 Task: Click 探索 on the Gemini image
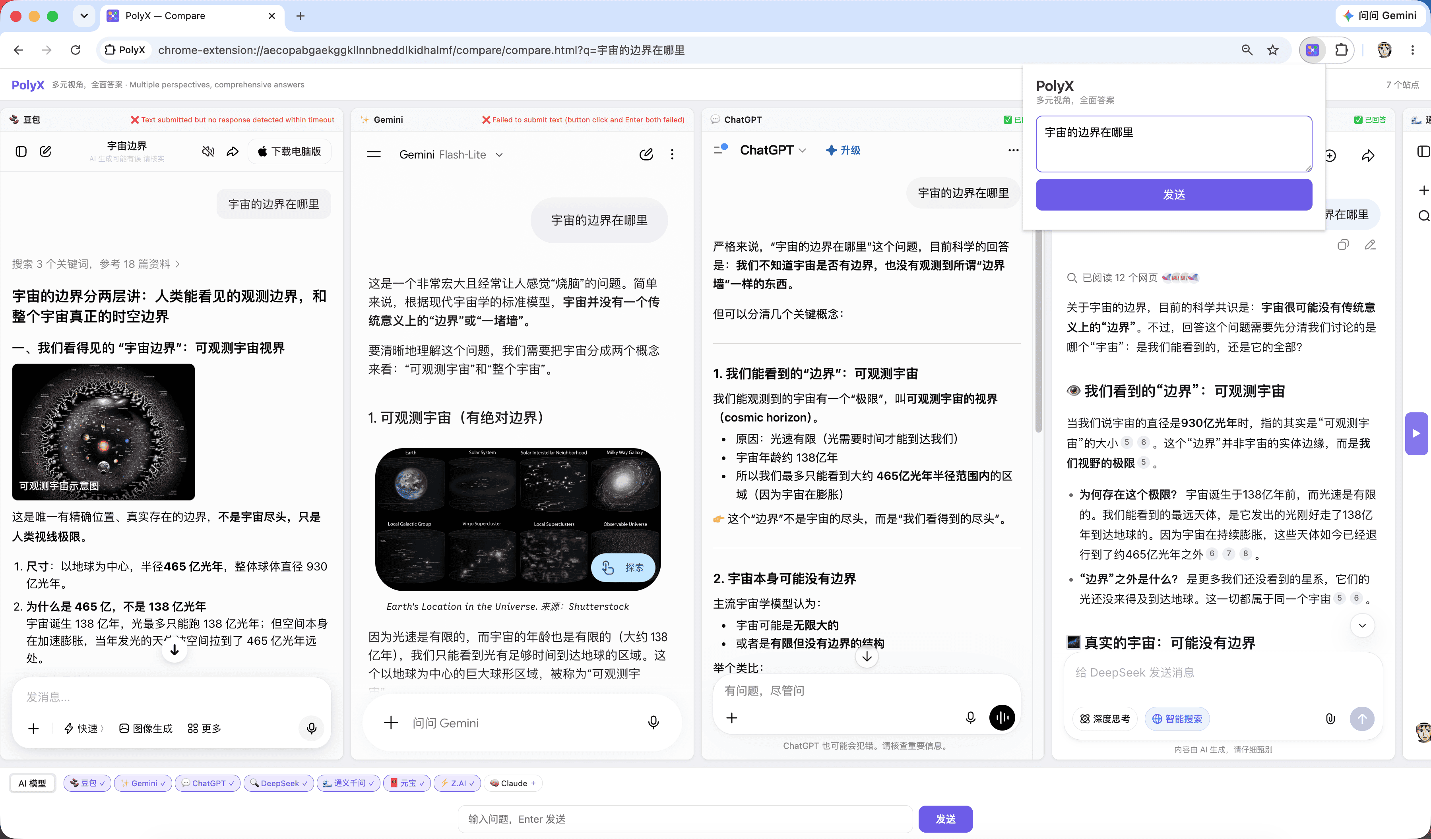click(x=623, y=568)
